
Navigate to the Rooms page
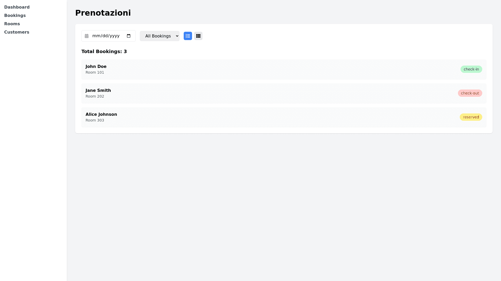coord(12,24)
